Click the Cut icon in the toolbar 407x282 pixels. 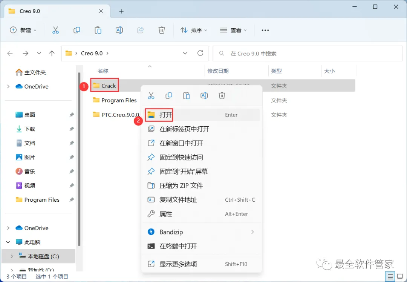pyautogui.click(x=55, y=30)
